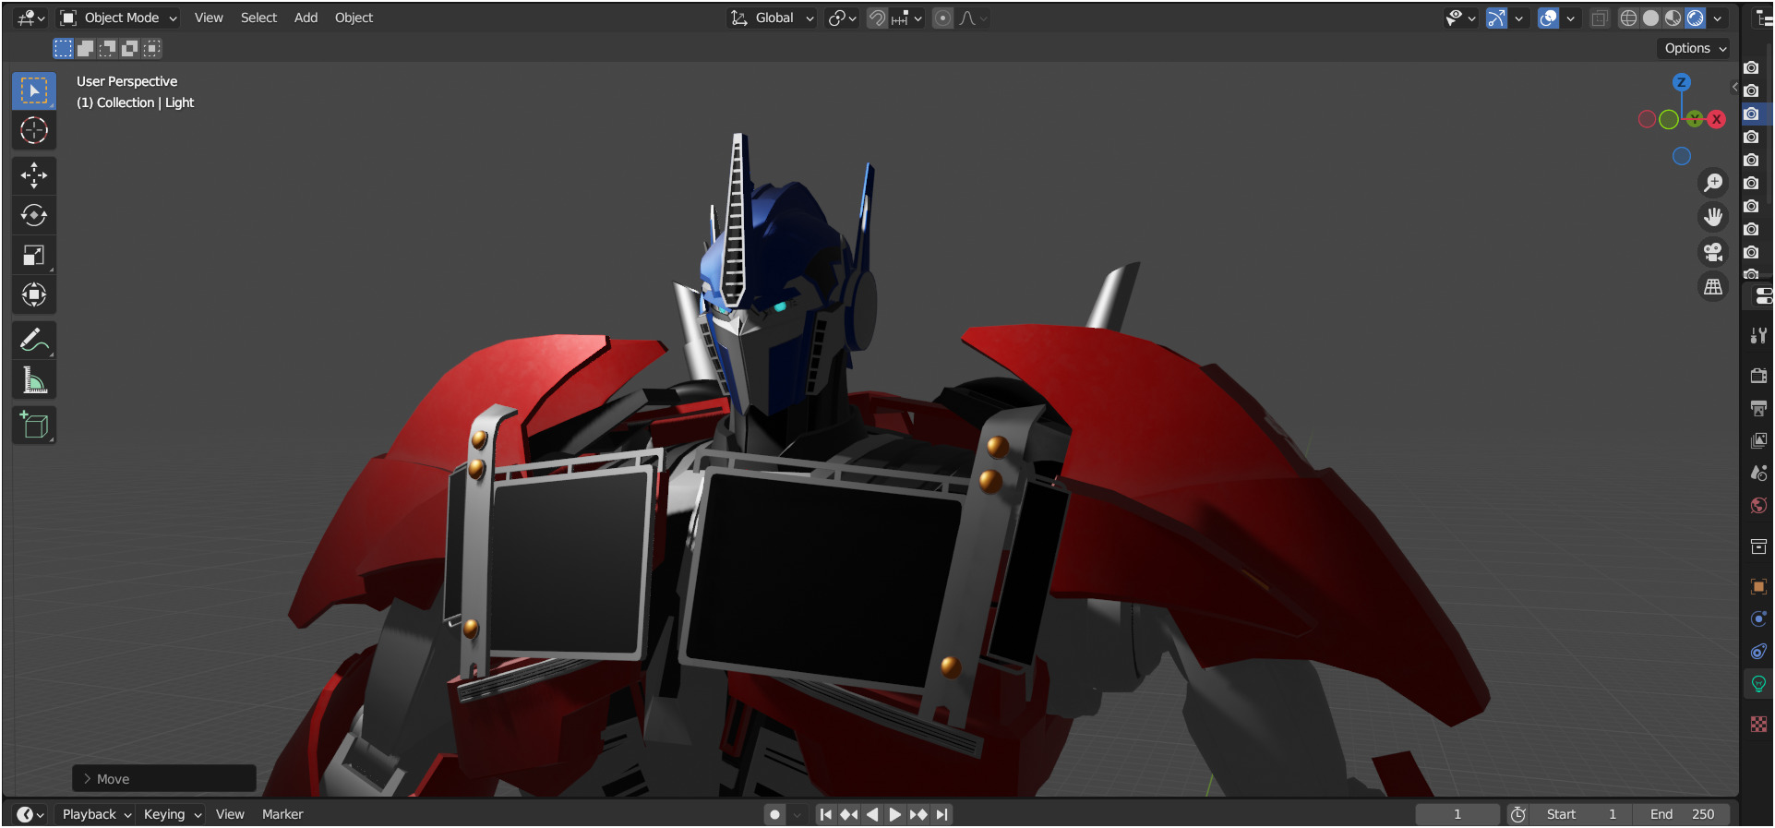Toggle the snap magnet button

pyautogui.click(x=877, y=18)
